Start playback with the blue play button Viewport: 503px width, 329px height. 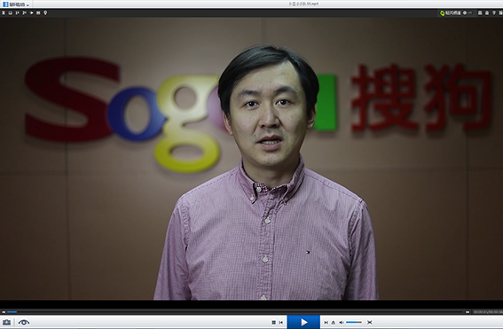click(x=303, y=322)
